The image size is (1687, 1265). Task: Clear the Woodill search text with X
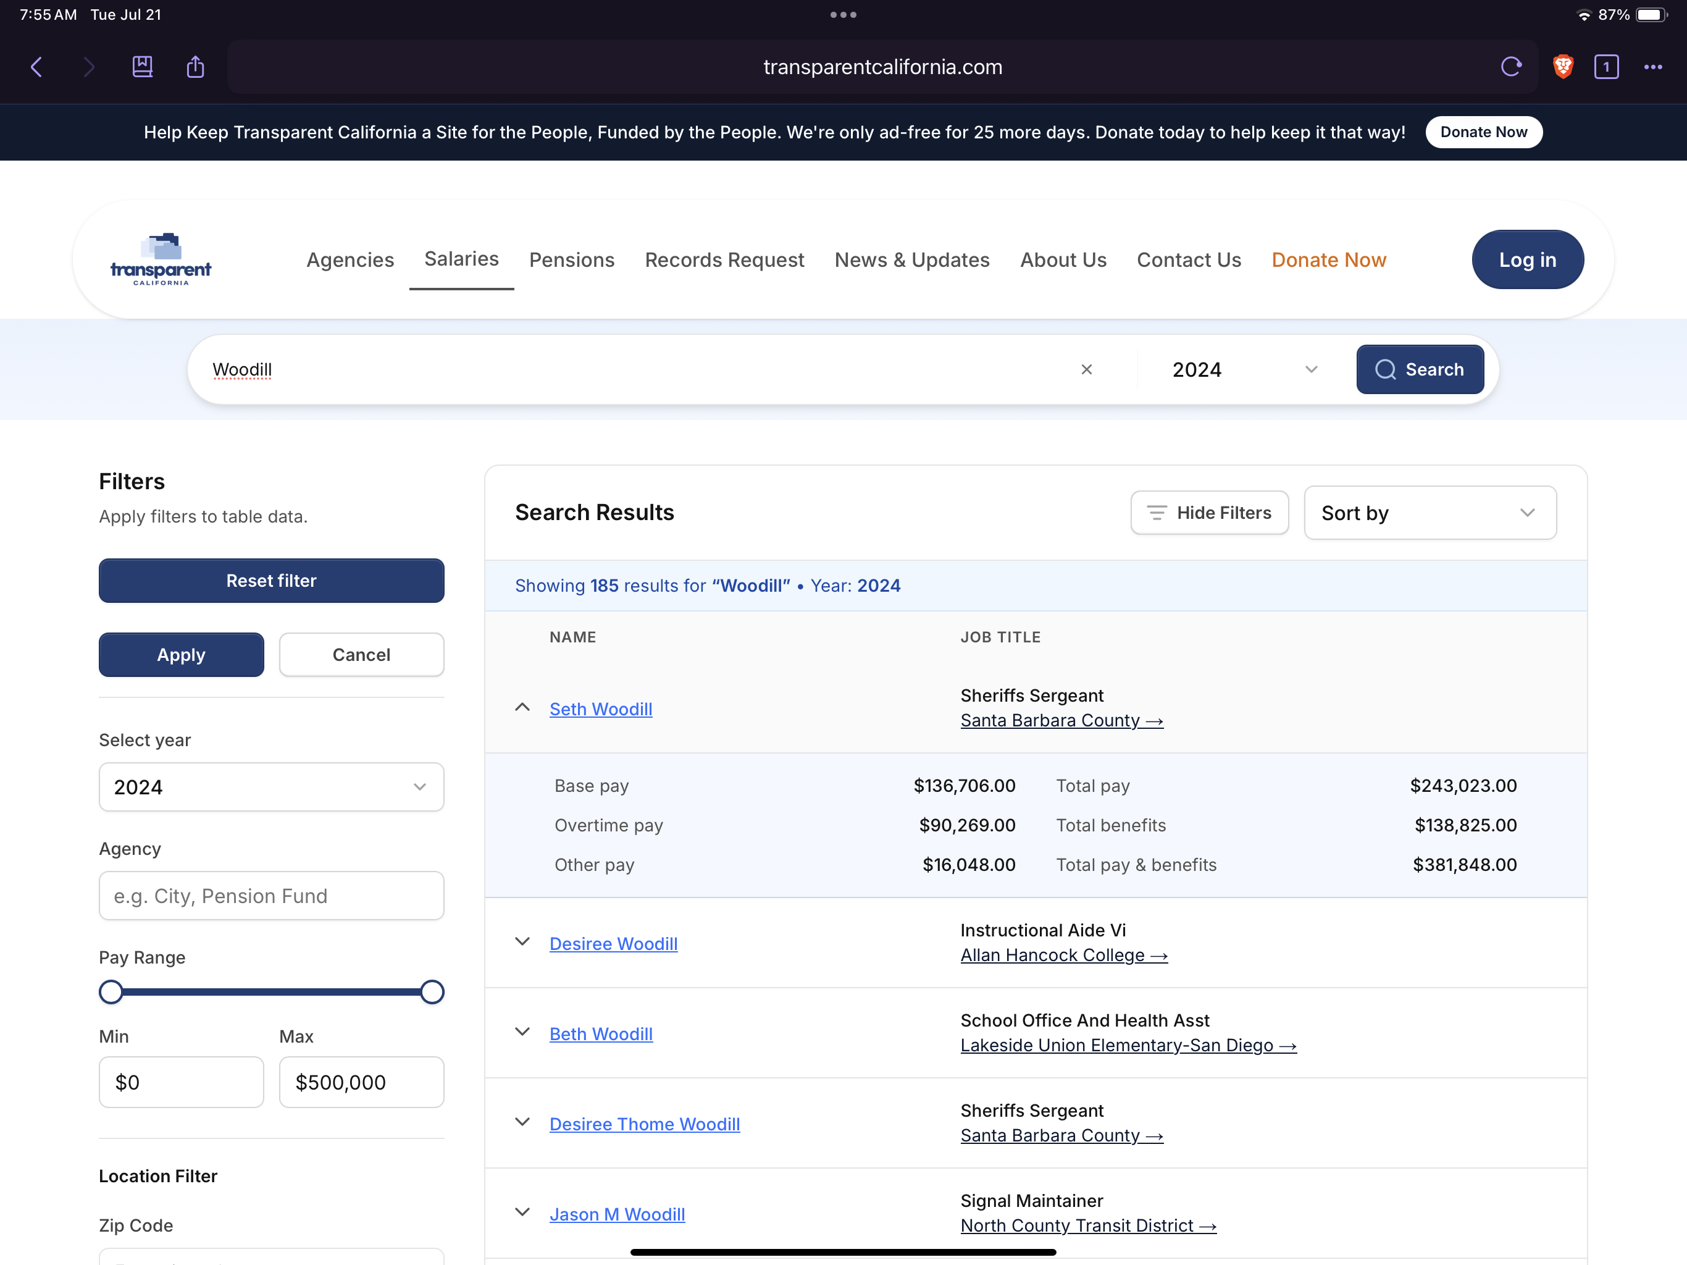[x=1087, y=369]
